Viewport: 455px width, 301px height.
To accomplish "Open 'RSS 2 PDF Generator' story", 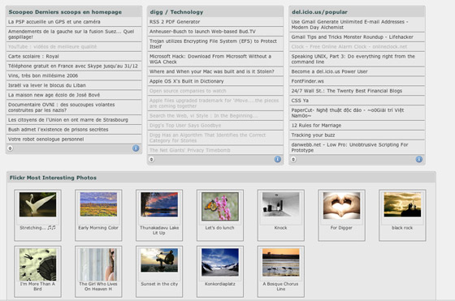I will tap(175, 22).
